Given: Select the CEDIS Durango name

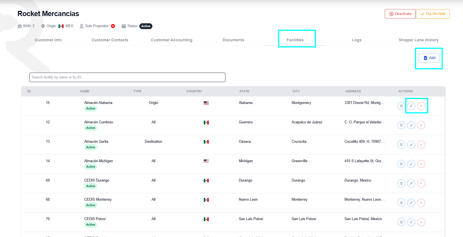Looking at the screenshot, I should [x=97, y=180].
